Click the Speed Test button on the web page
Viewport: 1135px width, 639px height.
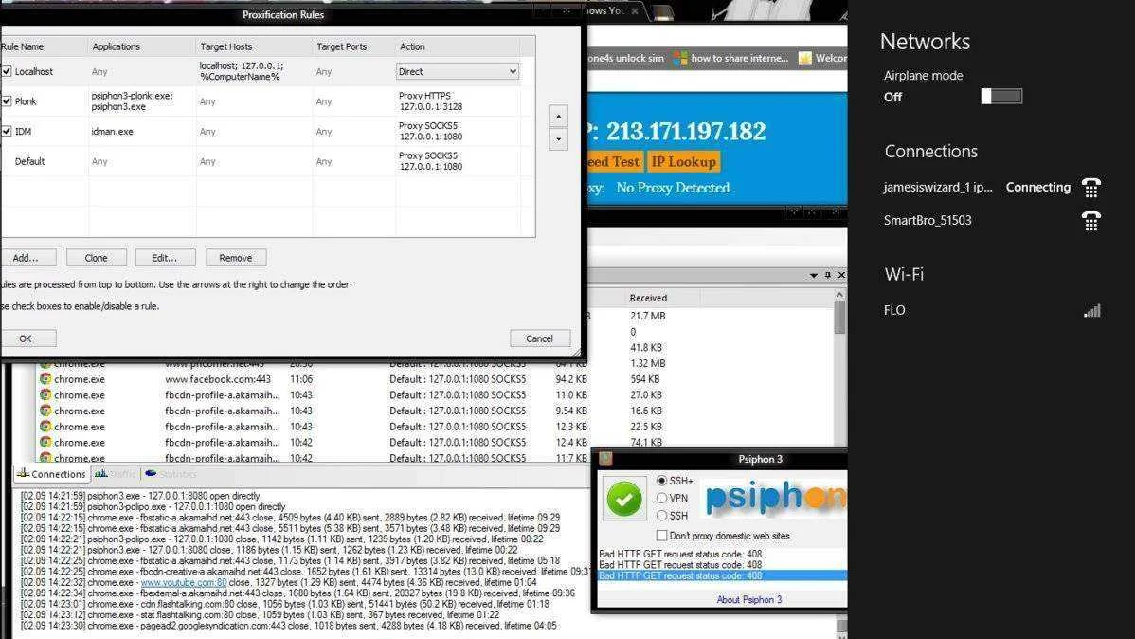[x=614, y=161]
